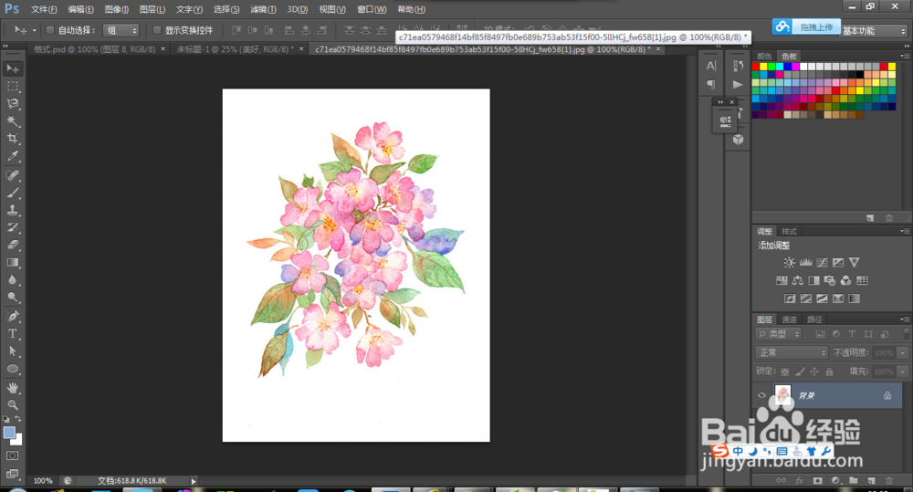Open the Layers panel flyout menu
Image resolution: width=913 pixels, height=492 pixels.
pyautogui.click(x=905, y=319)
